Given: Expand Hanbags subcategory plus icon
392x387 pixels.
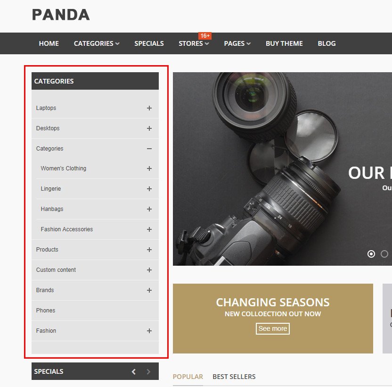Looking at the screenshot, I should point(149,209).
